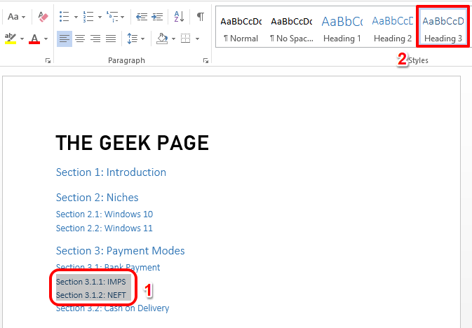The image size is (472, 328).
Task: Click the Section 2.1: Windows 10 line
Action: (104, 214)
